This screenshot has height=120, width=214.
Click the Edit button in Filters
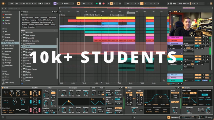(x=55, y=12)
